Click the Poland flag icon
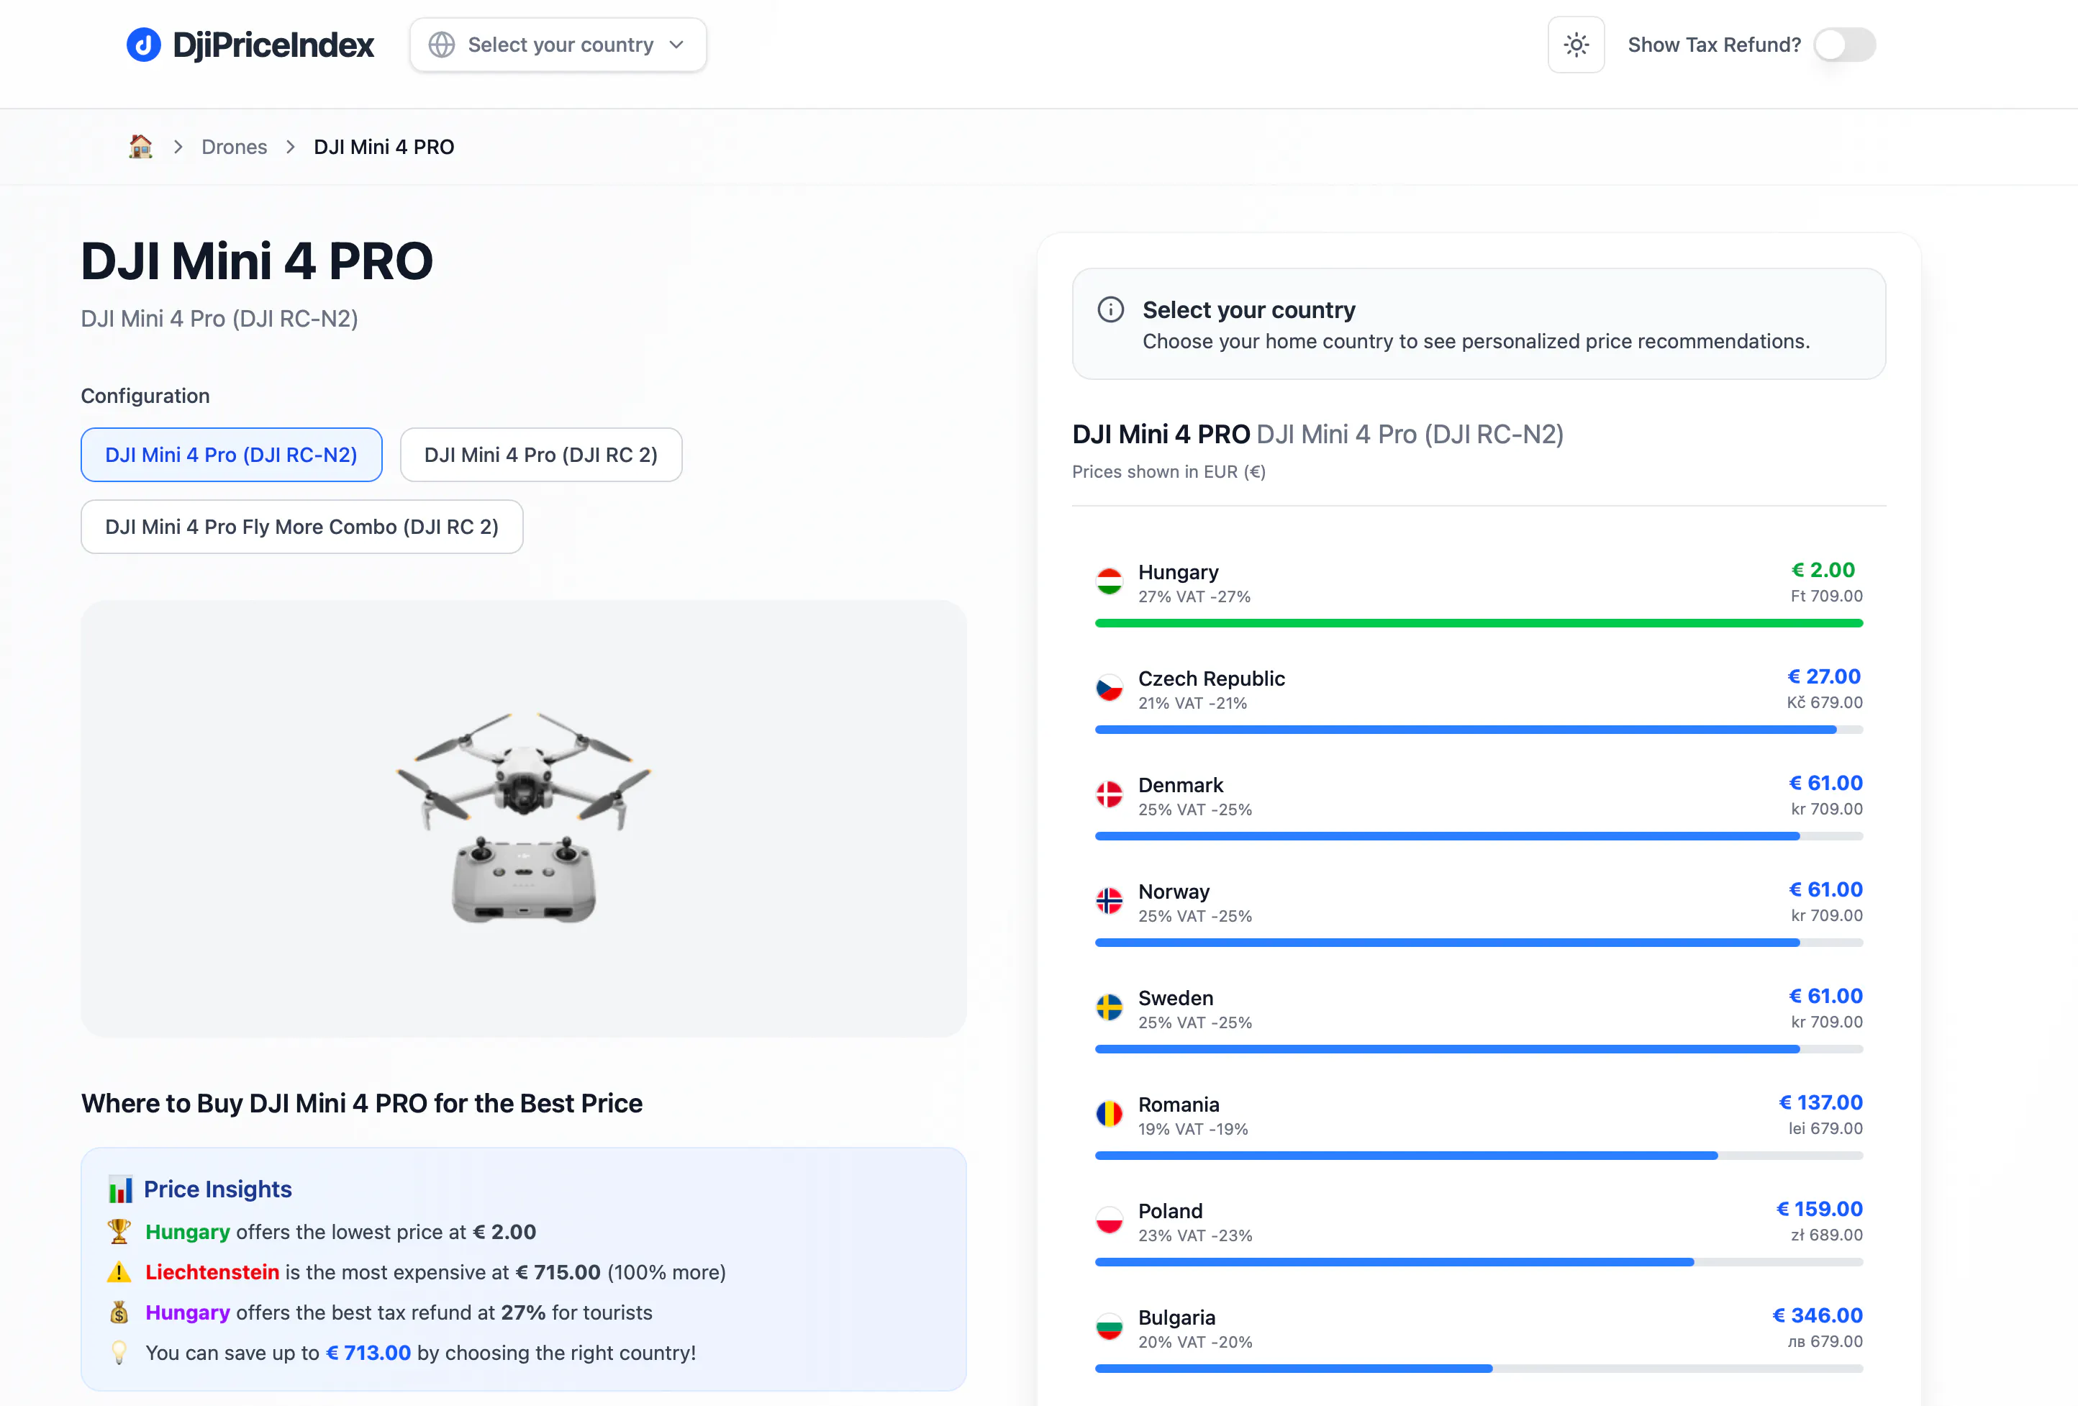The image size is (2078, 1406). click(1110, 1221)
